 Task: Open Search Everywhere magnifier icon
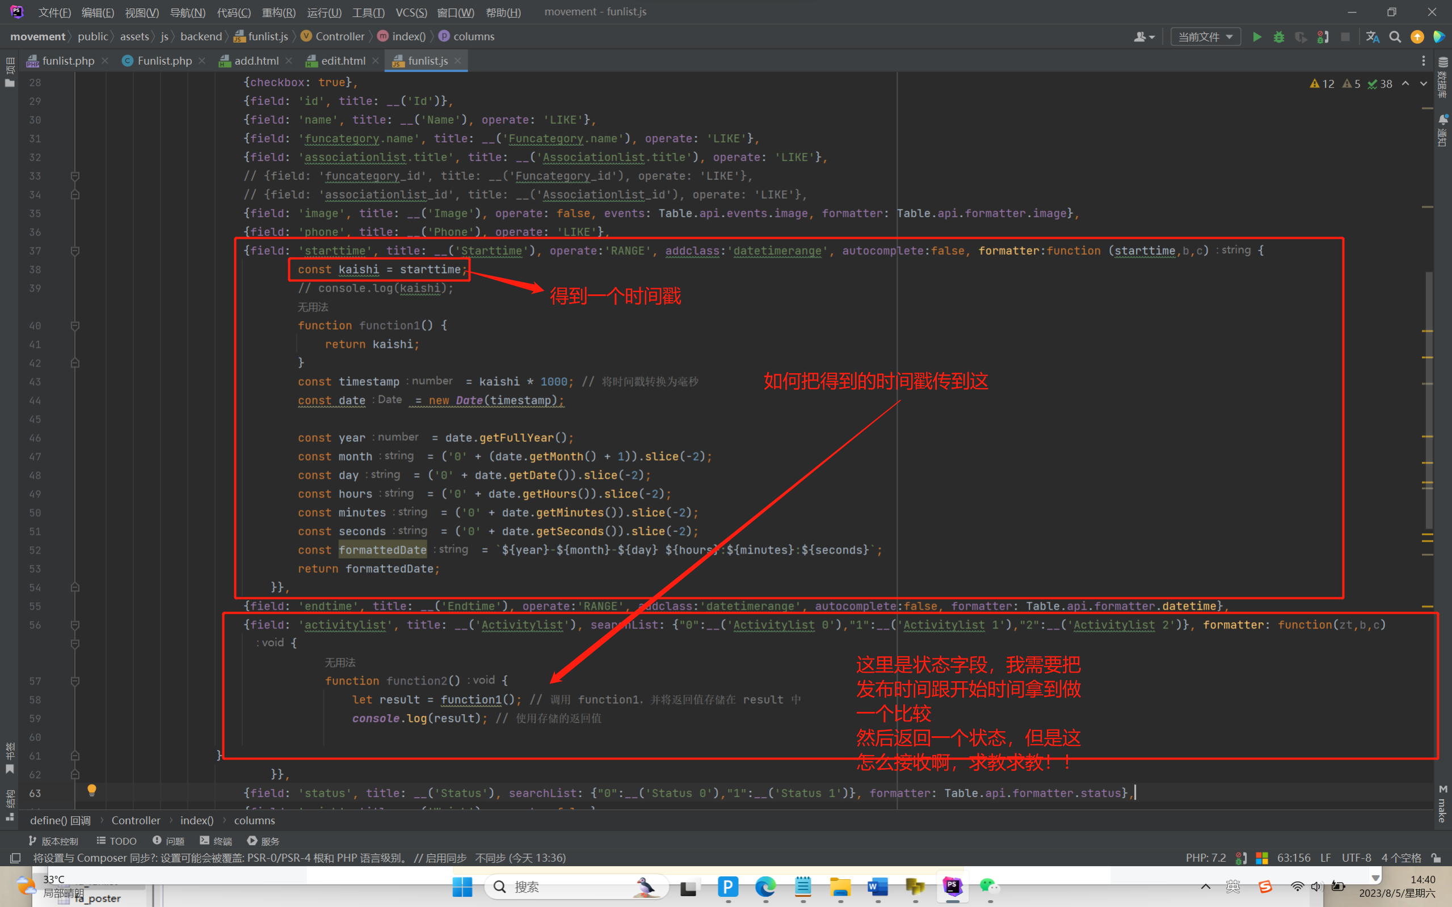1395,37
